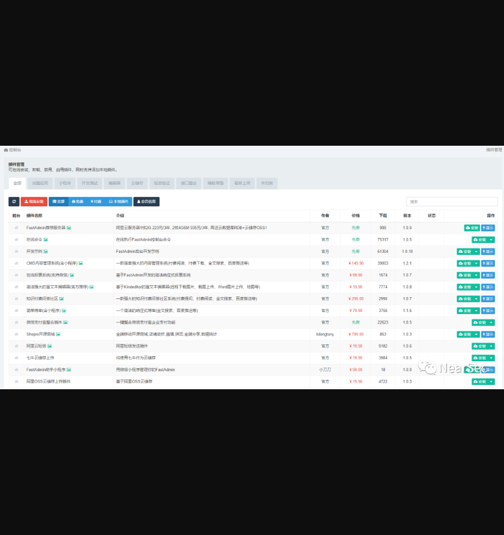
Task: Open install dropdown arrow for 微信支付宝整合插件
Action: [x=492, y=323]
